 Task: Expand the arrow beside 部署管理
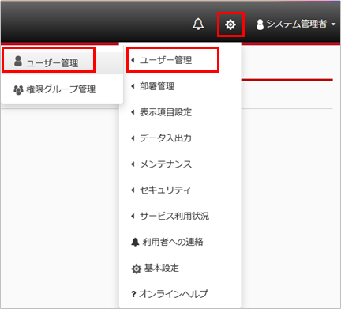(133, 86)
